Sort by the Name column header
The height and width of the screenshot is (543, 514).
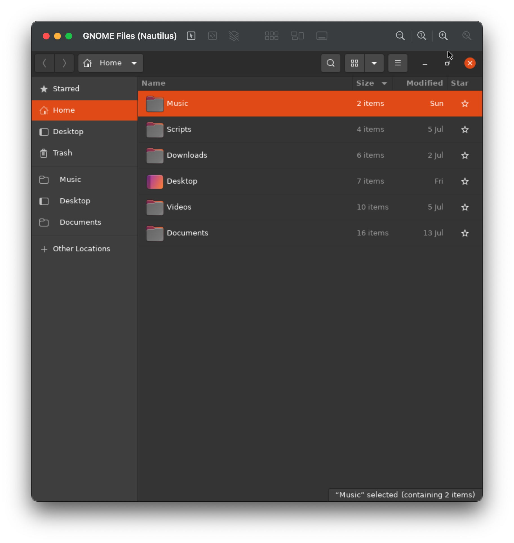245,83
